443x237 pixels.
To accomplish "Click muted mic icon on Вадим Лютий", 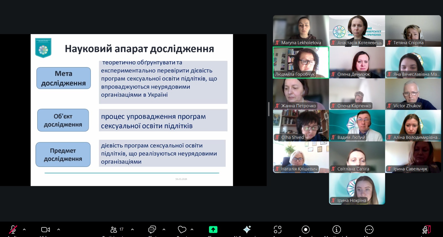I will pyautogui.click(x=333, y=137).
